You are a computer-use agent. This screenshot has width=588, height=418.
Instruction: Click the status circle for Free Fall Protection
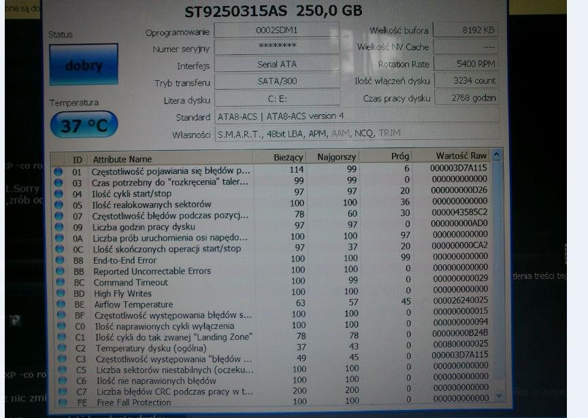[63, 402]
